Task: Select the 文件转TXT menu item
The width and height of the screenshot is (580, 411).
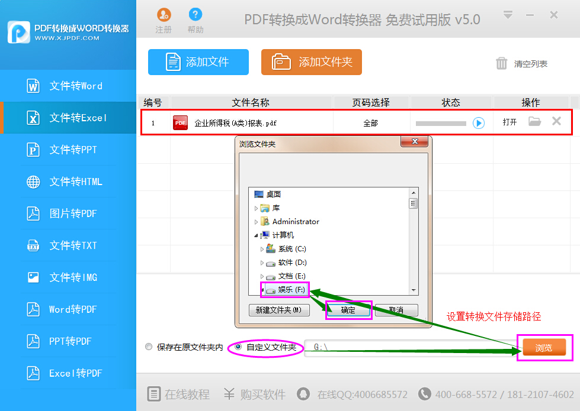Action: [68, 245]
